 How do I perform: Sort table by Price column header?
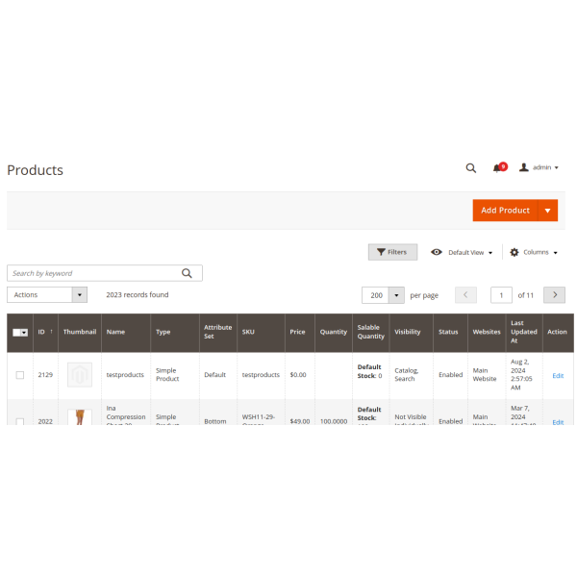click(x=298, y=332)
